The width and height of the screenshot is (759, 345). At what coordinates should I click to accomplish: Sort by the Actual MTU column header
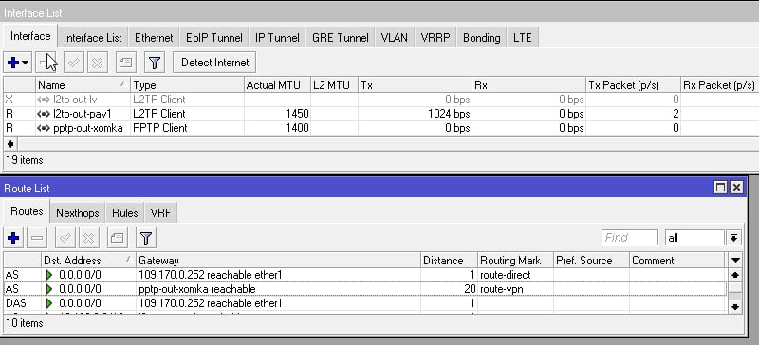(277, 85)
